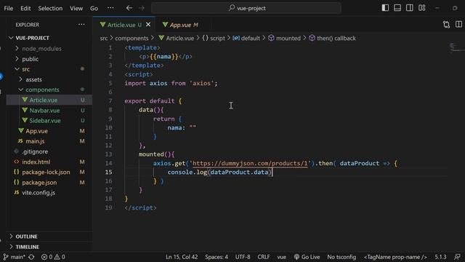The image size is (465, 262).
Task: Change end of line sequence CRLF
Action: click(264, 257)
